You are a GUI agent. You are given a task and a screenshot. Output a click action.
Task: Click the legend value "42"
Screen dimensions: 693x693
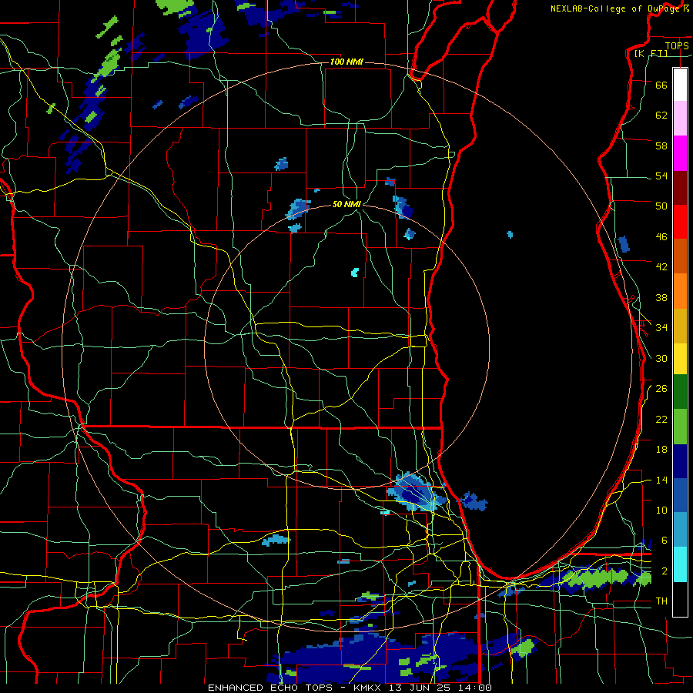coord(661,267)
